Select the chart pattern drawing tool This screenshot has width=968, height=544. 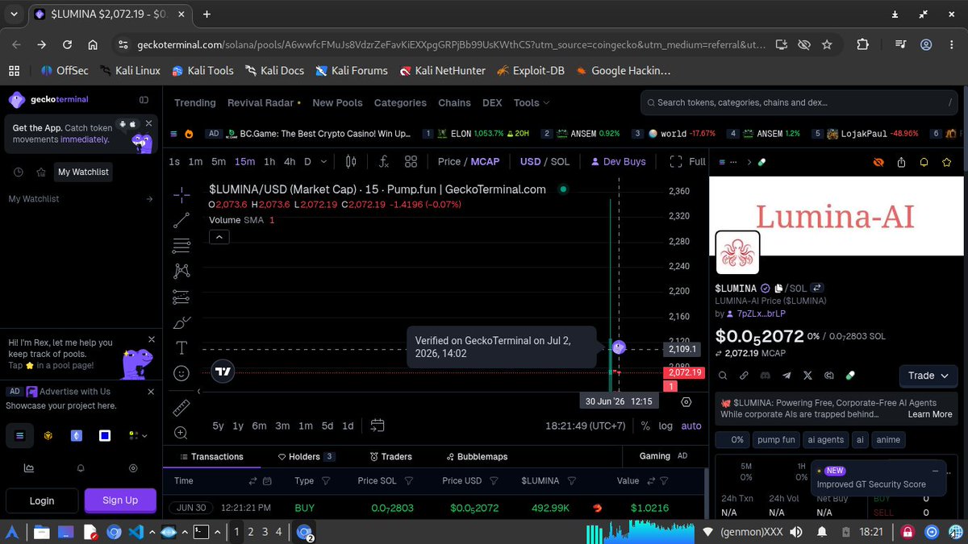click(181, 271)
